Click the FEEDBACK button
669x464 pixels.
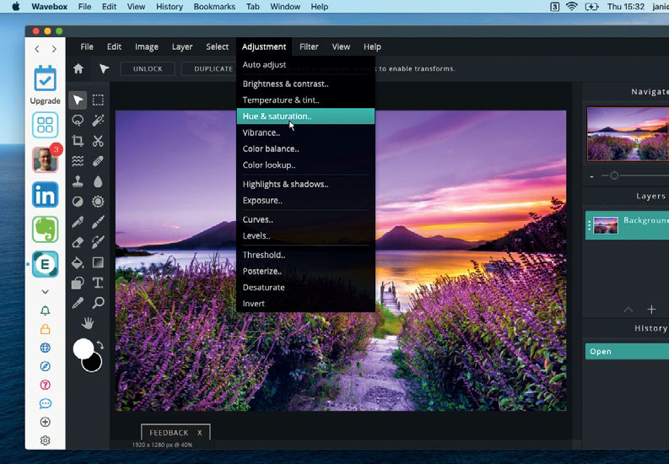pos(169,433)
